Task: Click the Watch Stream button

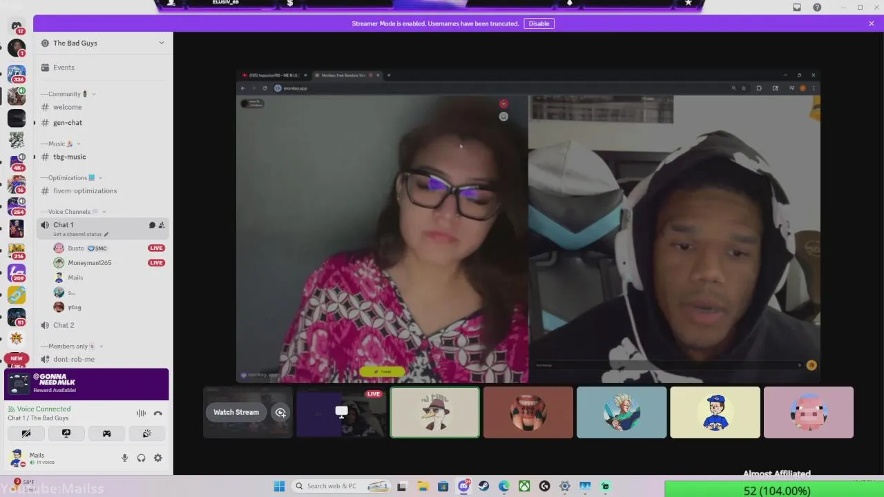Action: [236, 413]
